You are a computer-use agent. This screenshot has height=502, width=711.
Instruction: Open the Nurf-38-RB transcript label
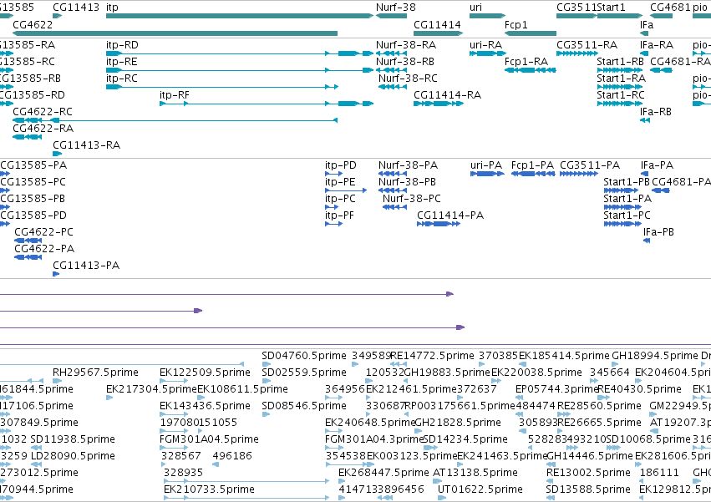click(x=405, y=62)
